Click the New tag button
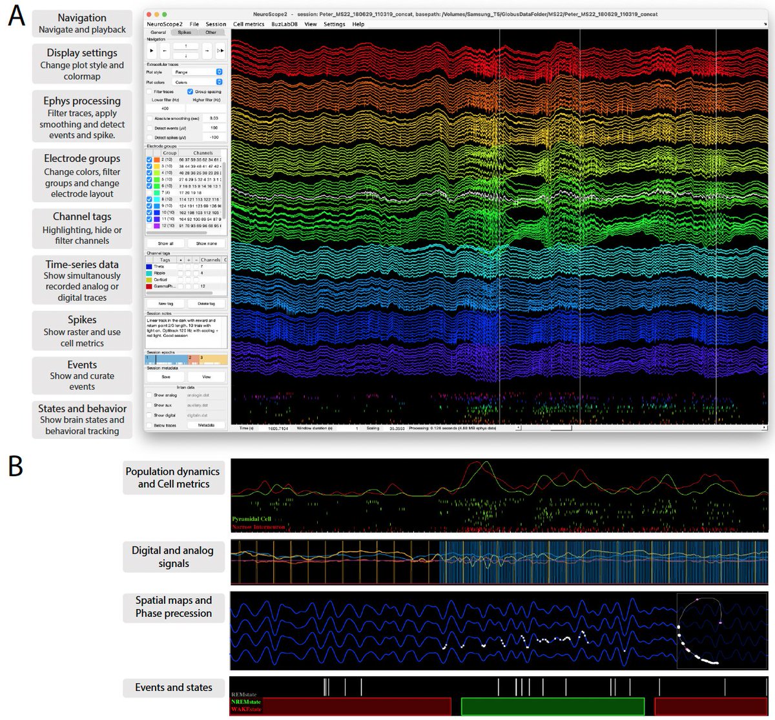Viewport: 775px width, 720px height. (165, 304)
